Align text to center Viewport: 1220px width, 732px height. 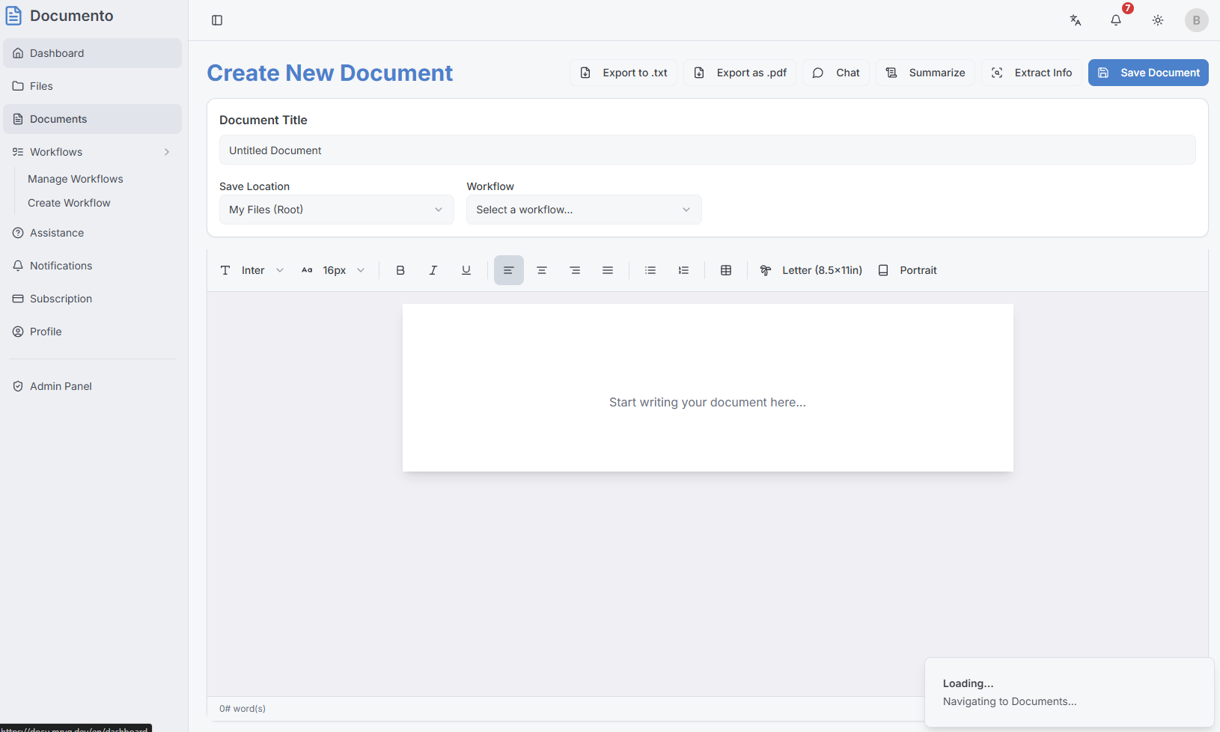[x=542, y=270]
